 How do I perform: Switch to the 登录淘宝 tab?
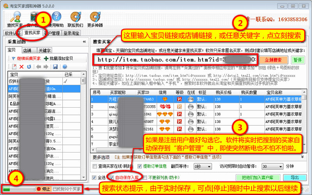tap(71, 33)
